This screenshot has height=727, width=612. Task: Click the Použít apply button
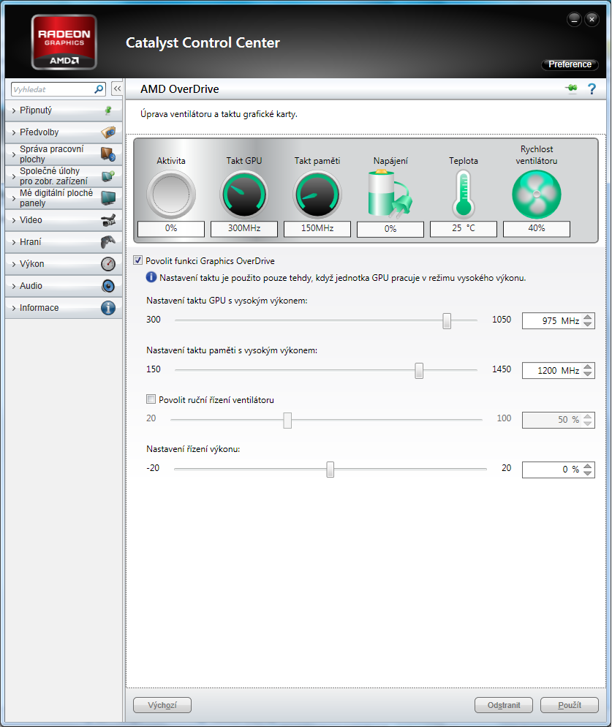pyautogui.click(x=570, y=705)
